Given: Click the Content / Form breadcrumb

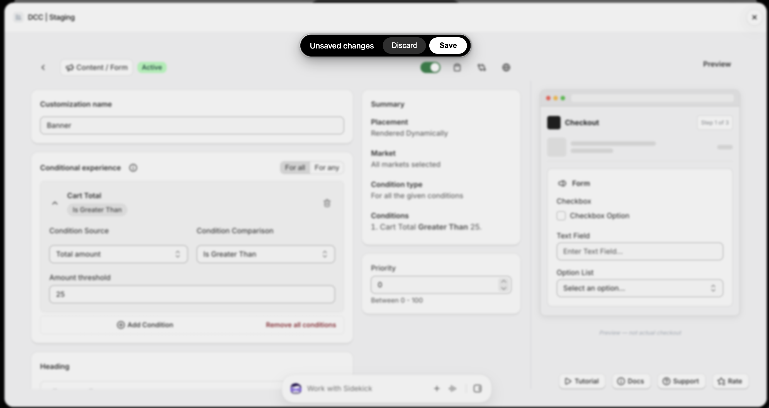Looking at the screenshot, I should coord(97,67).
